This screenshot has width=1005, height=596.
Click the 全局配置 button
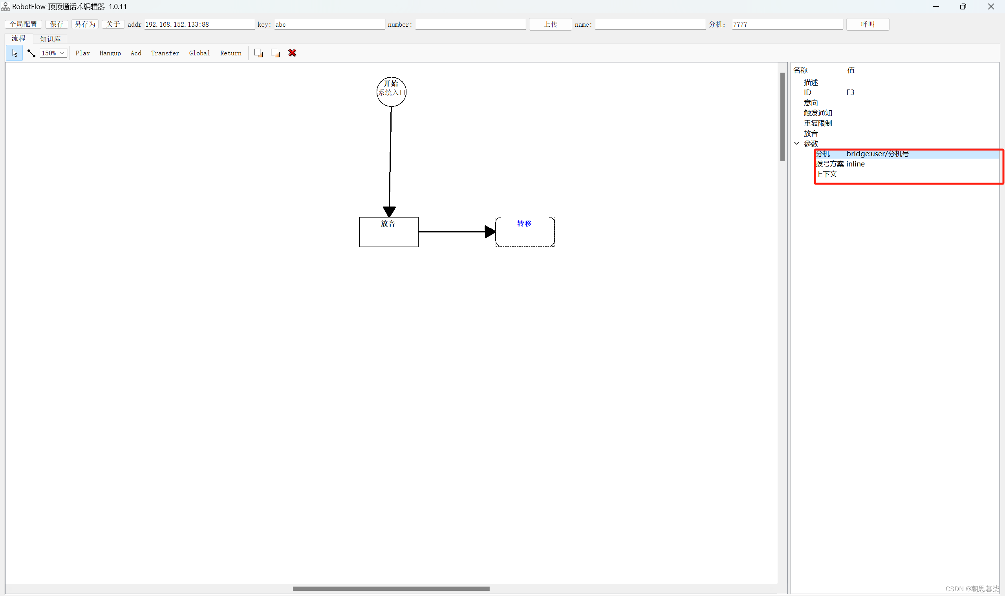point(23,24)
